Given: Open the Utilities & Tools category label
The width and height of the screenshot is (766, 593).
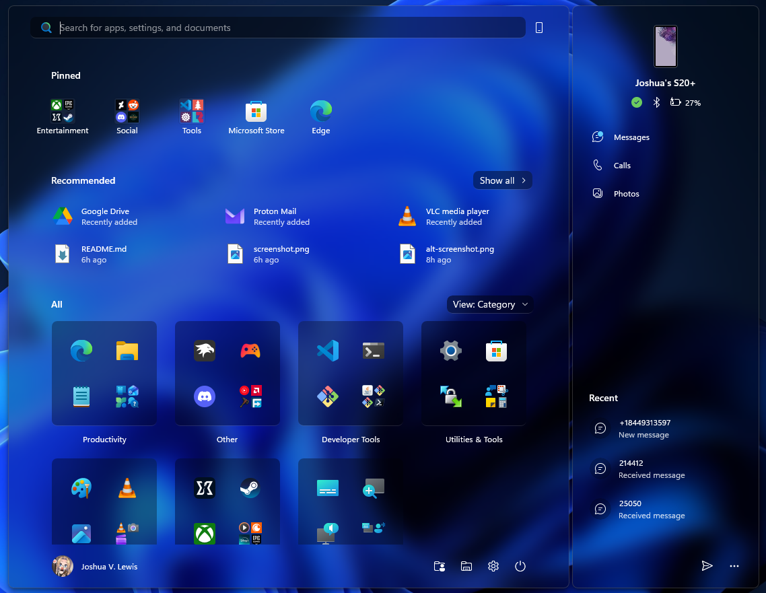Looking at the screenshot, I should pos(474,440).
